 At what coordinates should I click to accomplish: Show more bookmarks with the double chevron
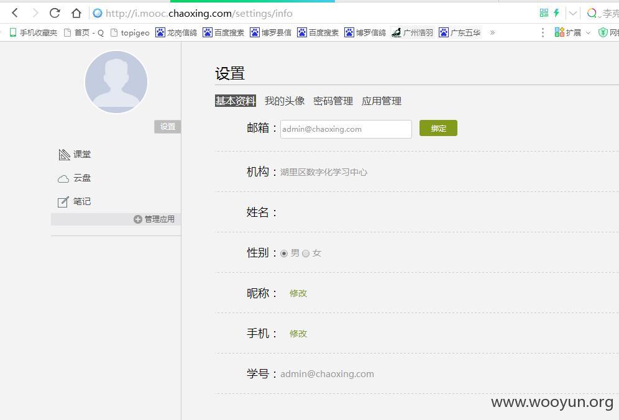click(492, 32)
